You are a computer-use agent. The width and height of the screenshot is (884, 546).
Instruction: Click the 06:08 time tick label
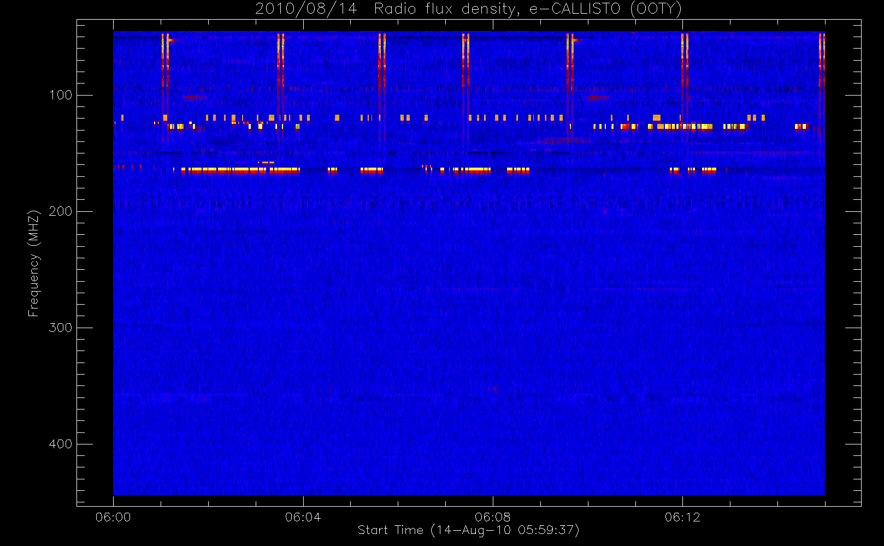pos(493,517)
